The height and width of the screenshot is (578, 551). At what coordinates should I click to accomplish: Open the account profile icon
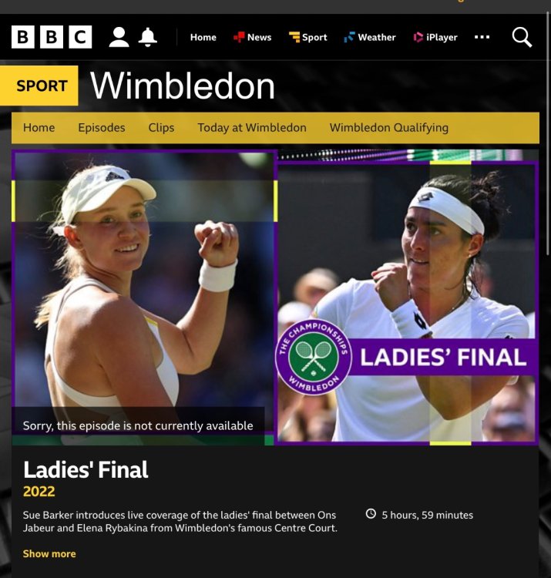119,37
